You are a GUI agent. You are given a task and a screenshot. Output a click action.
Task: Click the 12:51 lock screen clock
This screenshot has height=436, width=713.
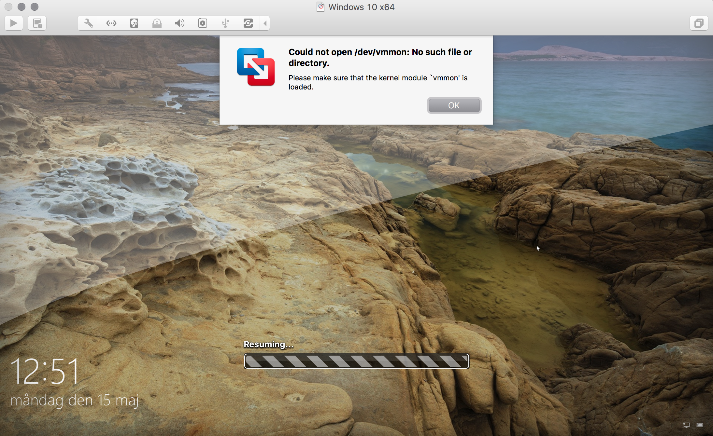(x=45, y=372)
